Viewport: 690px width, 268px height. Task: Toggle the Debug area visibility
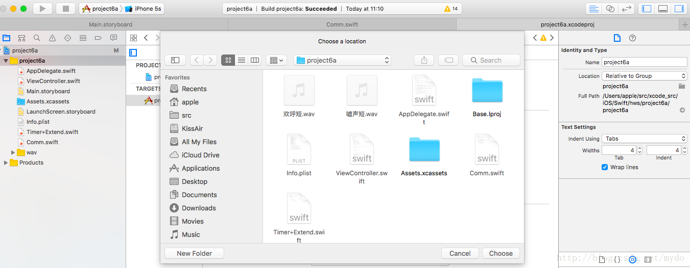click(x=663, y=9)
